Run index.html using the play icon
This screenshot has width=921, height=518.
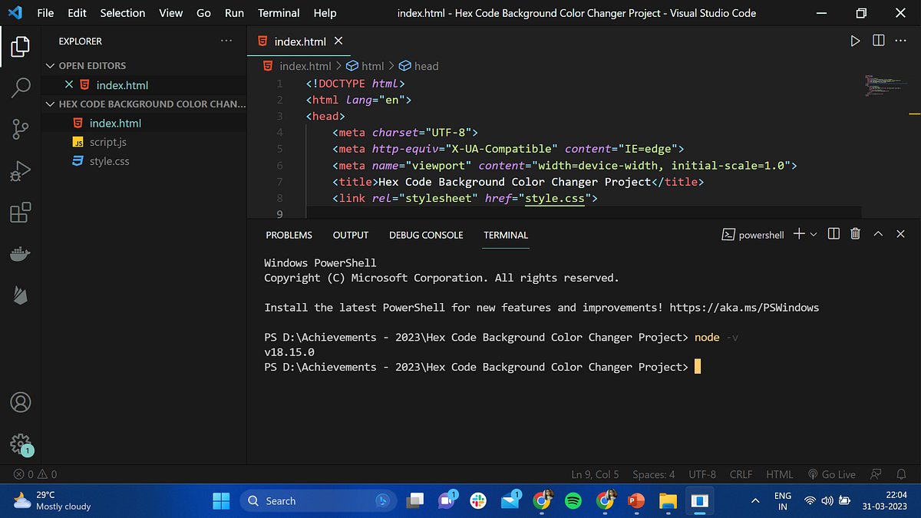[x=855, y=41]
